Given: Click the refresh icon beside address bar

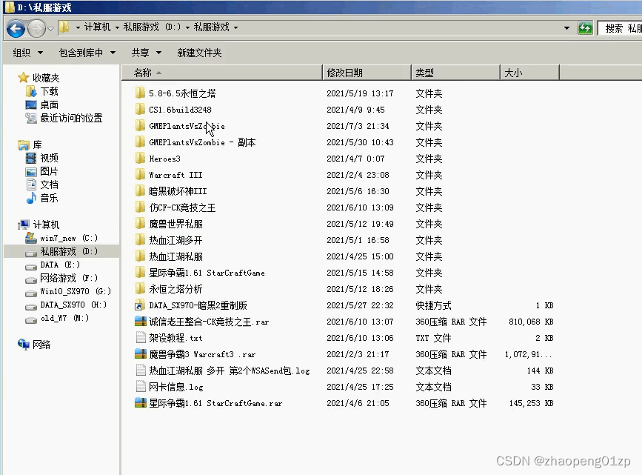Looking at the screenshot, I should pyautogui.click(x=585, y=28).
